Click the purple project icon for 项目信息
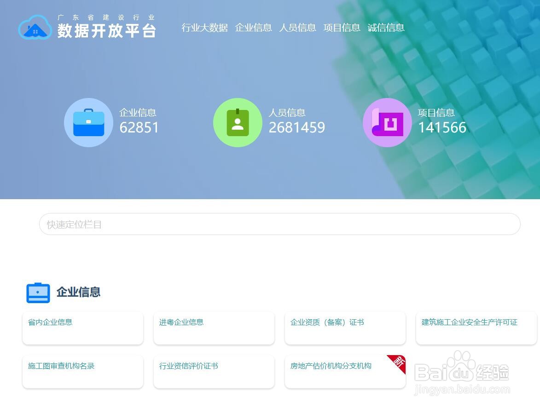 [387, 122]
